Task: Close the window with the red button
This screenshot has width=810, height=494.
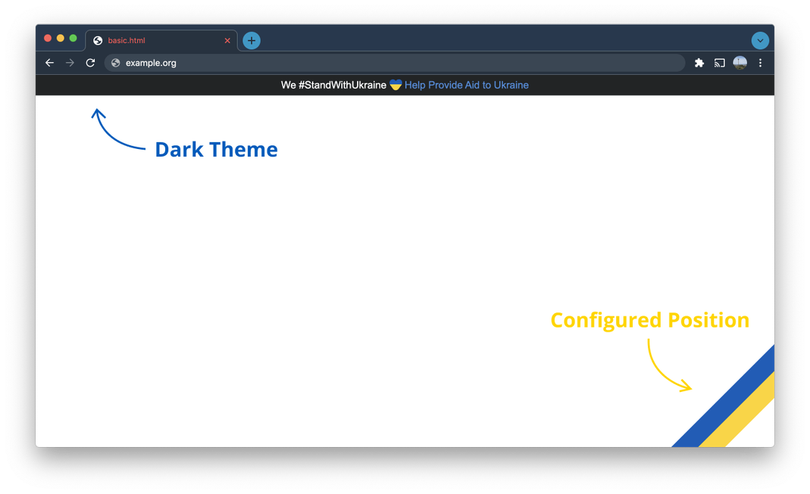Action: pos(48,38)
